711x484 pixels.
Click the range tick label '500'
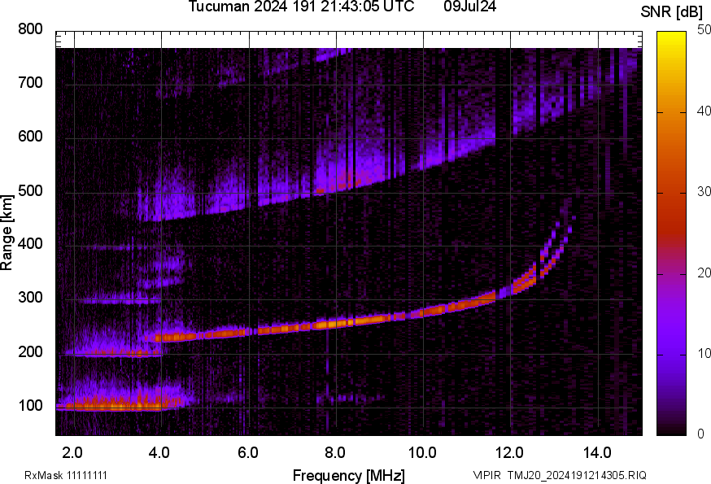click(30, 190)
